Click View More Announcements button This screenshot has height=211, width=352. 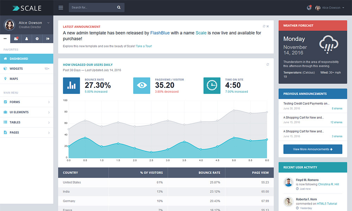pyautogui.click(x=313, y=149)
